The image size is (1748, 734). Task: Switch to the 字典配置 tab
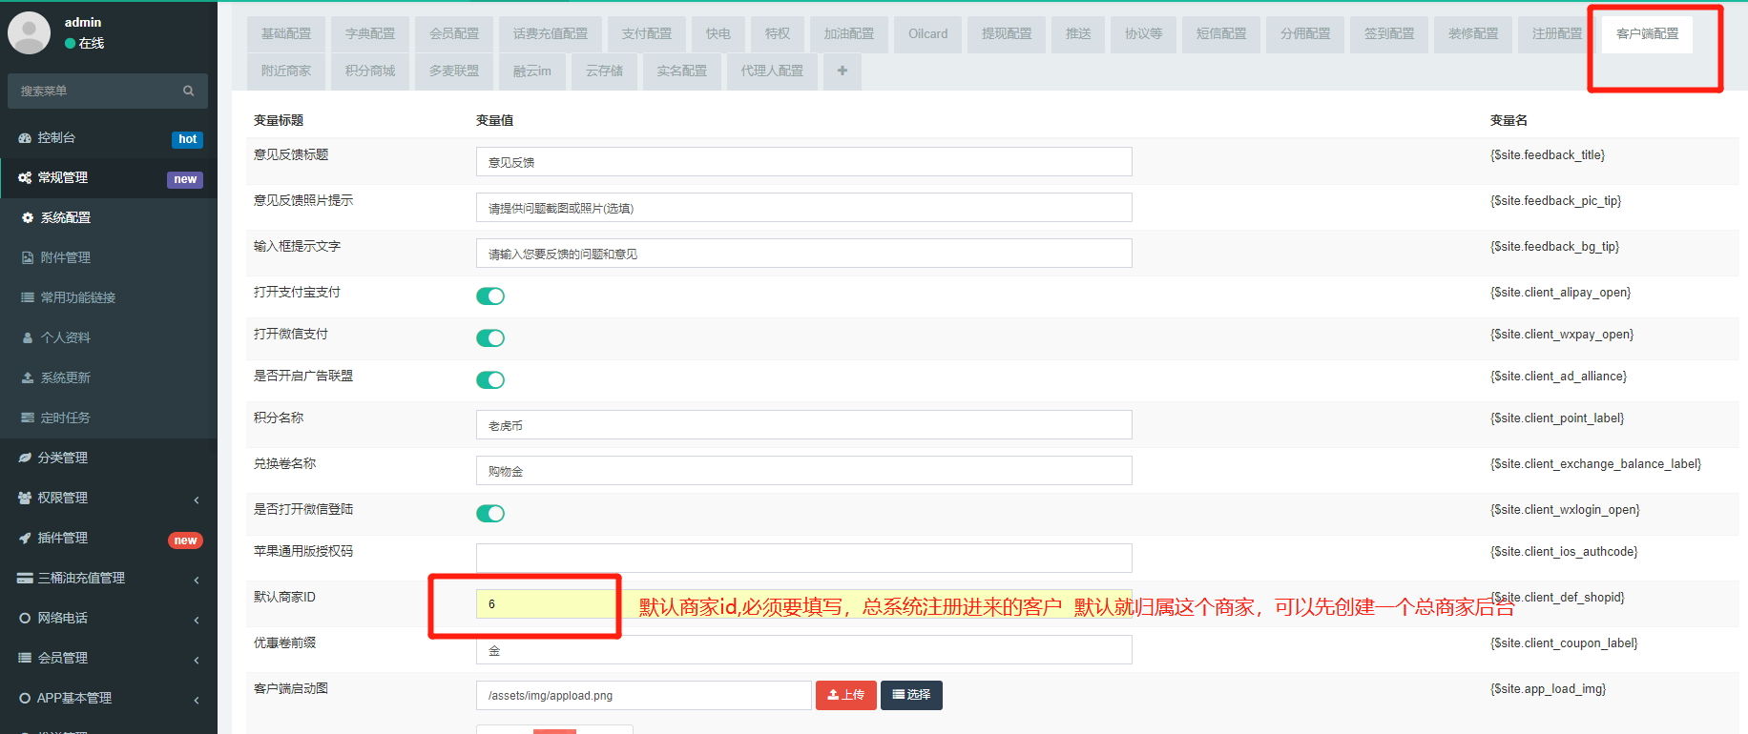tap(370, 33)
